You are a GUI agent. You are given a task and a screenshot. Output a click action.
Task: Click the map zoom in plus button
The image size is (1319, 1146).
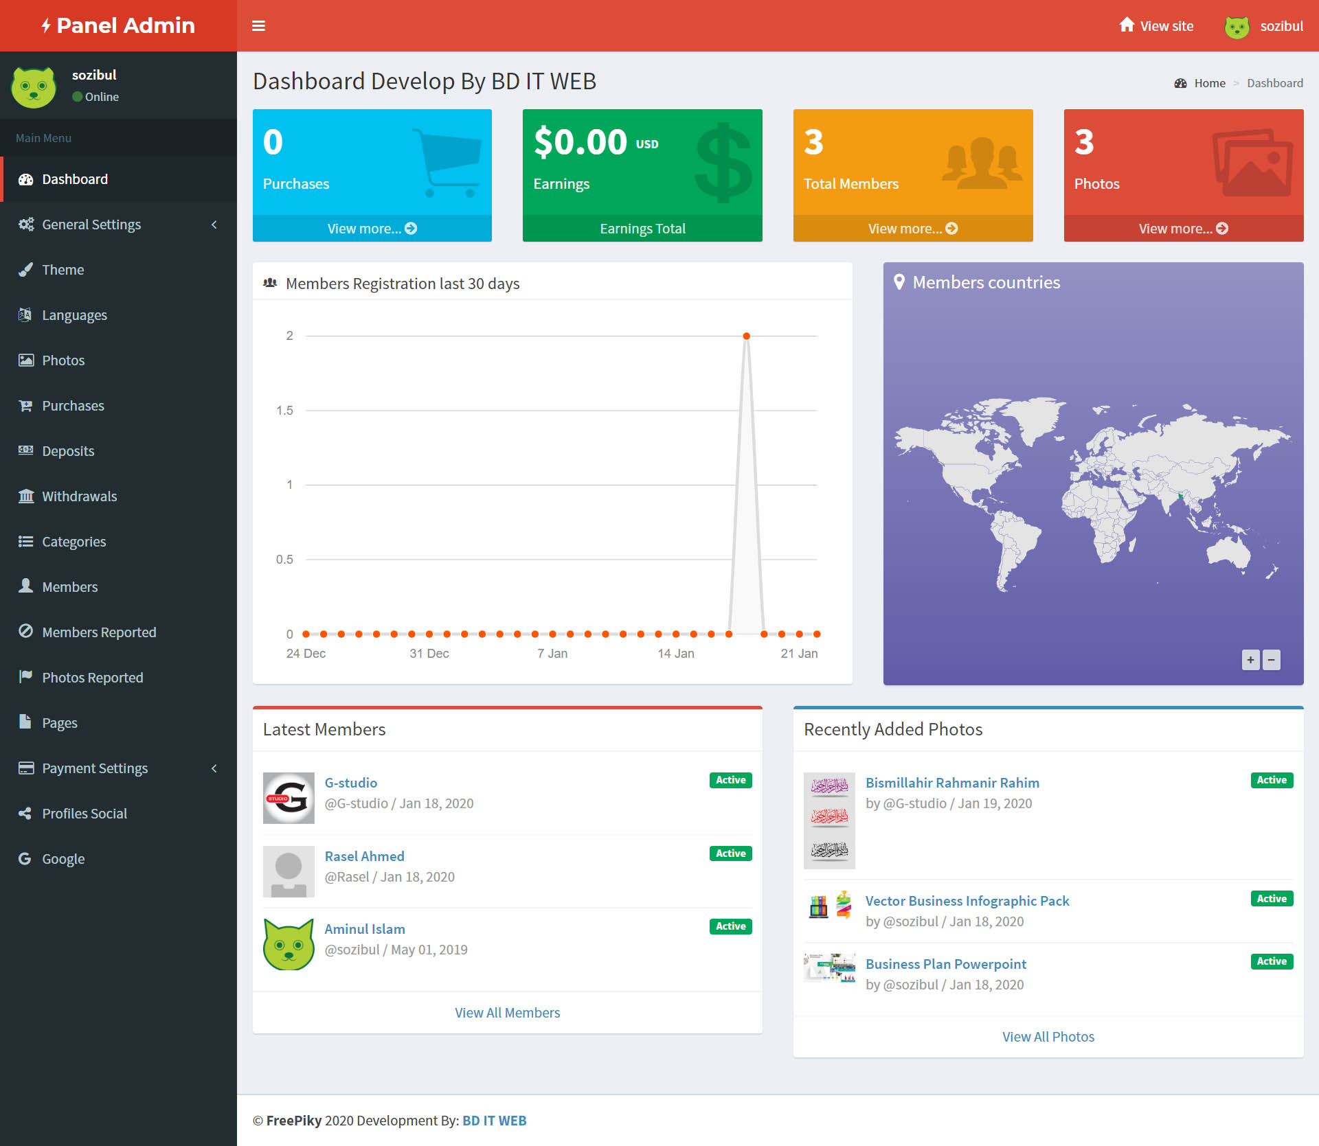point(1250,660)
